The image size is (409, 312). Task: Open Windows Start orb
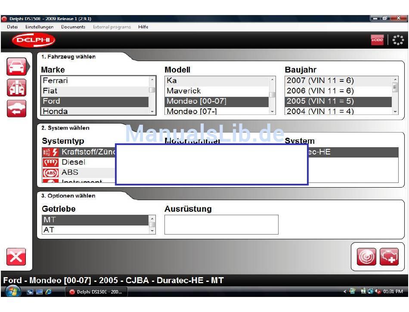12,291
